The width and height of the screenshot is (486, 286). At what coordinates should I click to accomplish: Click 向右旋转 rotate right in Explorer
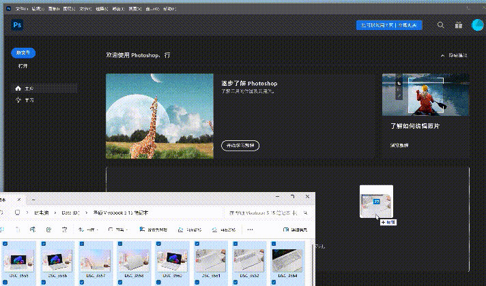(x=223, y=229)
